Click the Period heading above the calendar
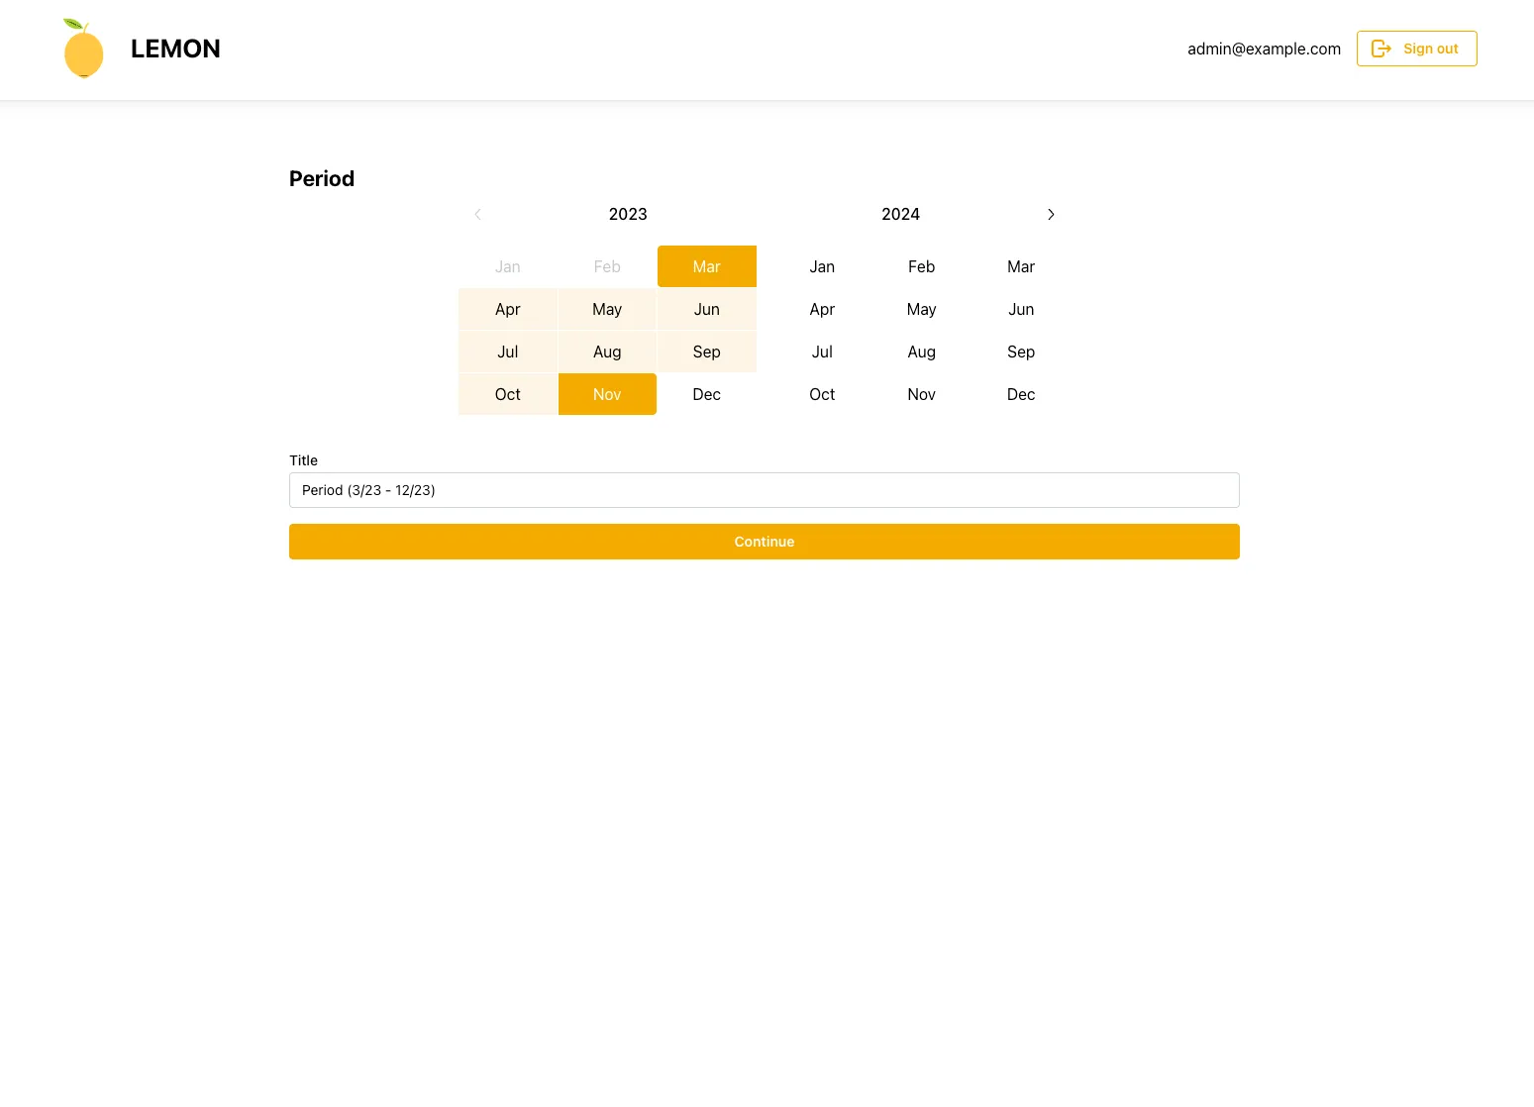The height and width of the screenshot is (1107, 1534). coord(321,178)
